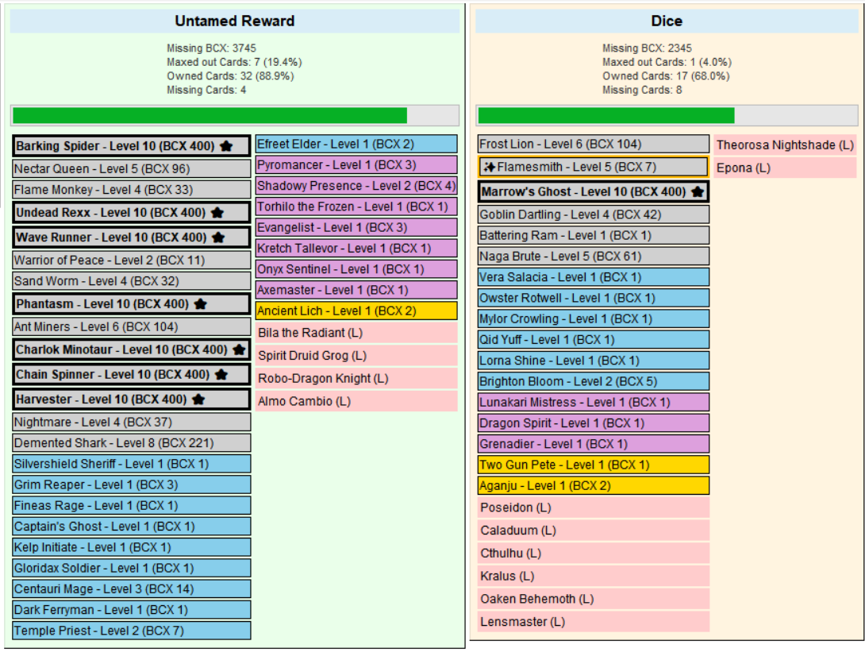The height and width of the screenshot is (660, 865).
Task: Select Shadowy Presence - Level 2 entry
Action: tap(356, 186)
